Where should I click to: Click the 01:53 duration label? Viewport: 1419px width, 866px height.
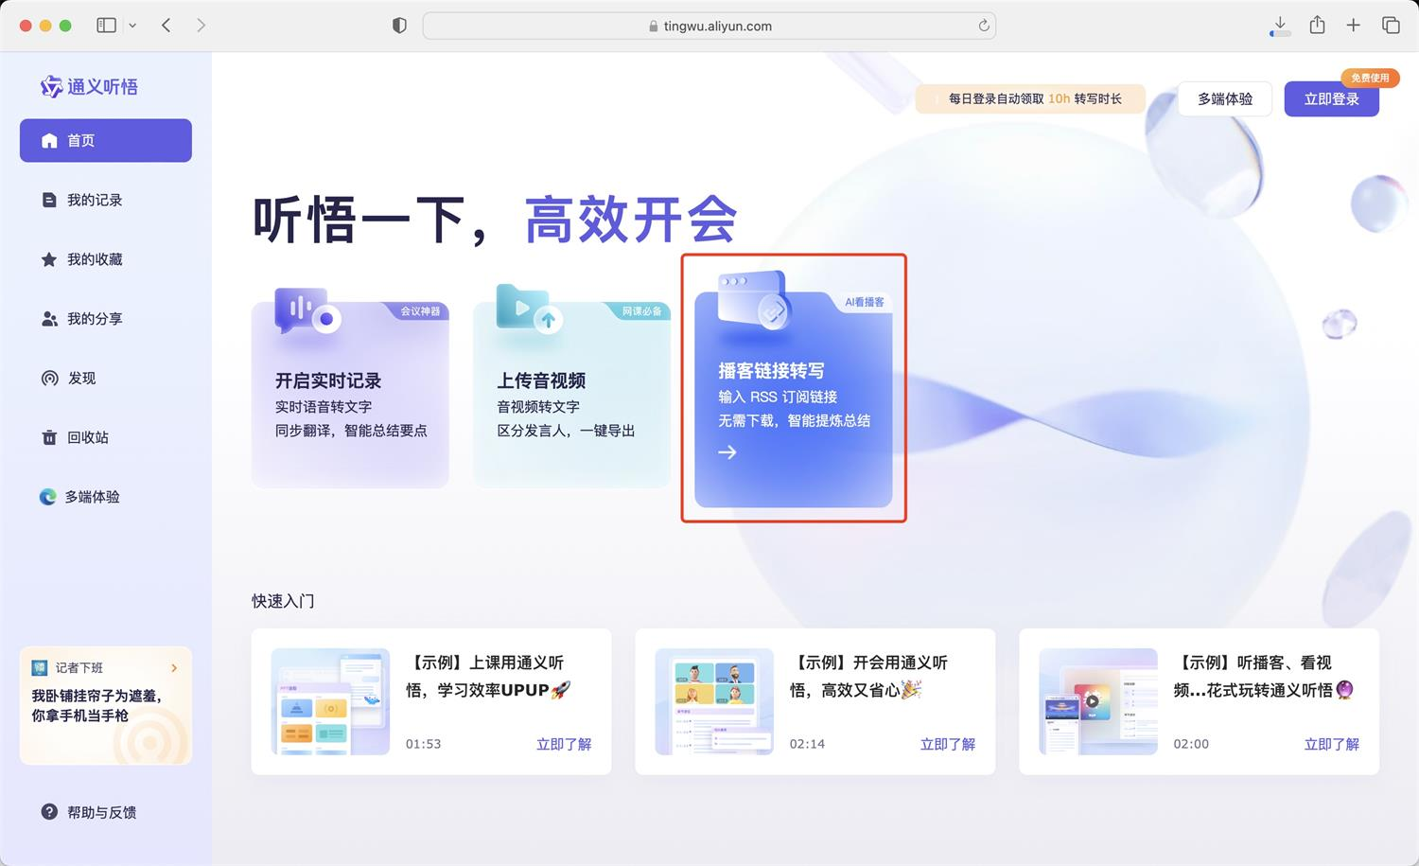(x=423, y=744)
